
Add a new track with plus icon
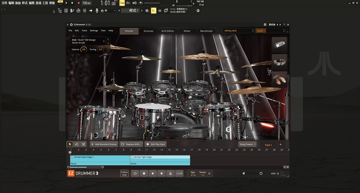280,145
